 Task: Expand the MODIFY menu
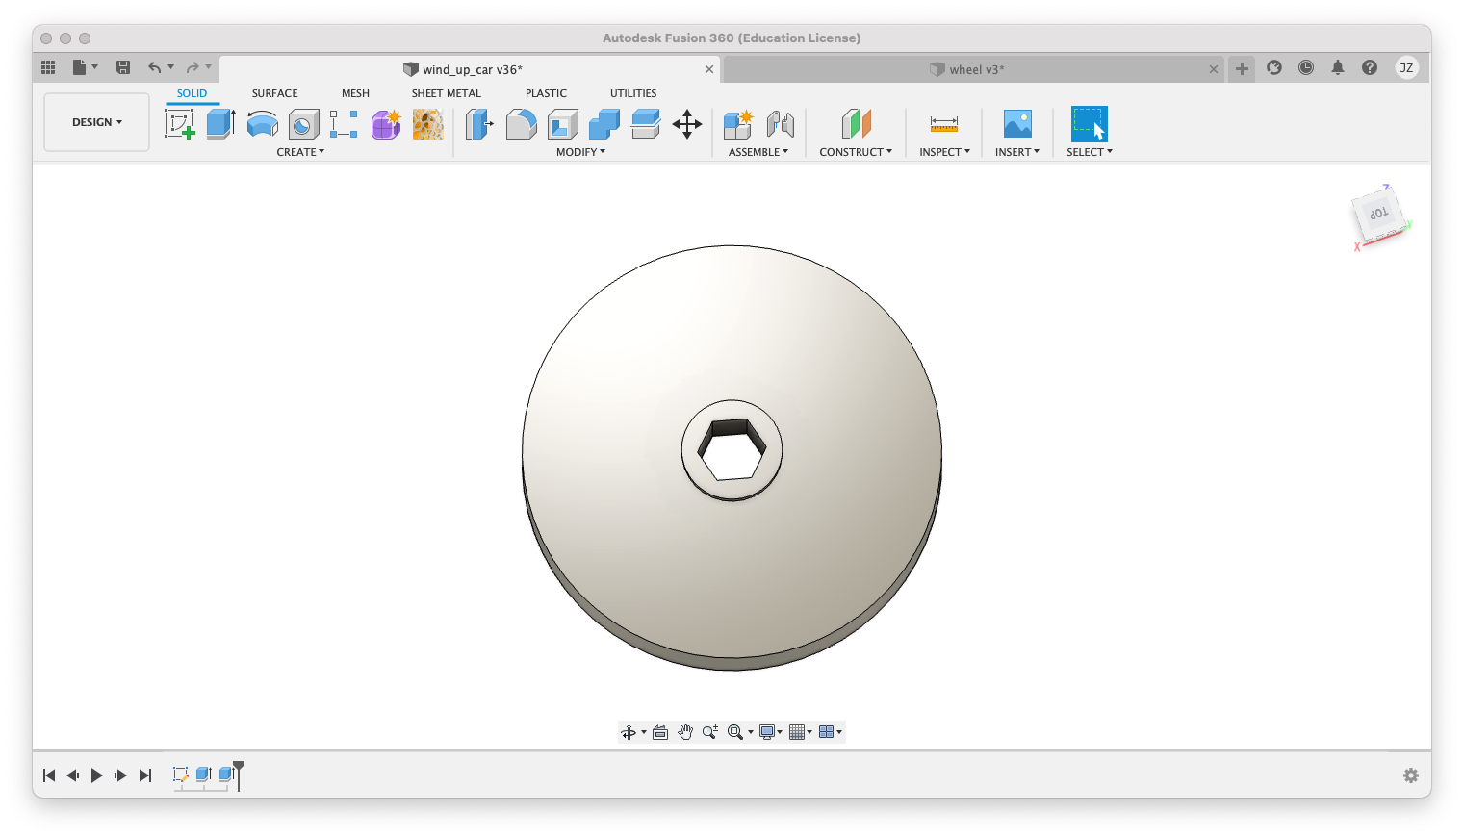tap(580, 152)
